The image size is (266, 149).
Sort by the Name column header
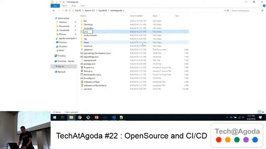click(x=83, y=16)
